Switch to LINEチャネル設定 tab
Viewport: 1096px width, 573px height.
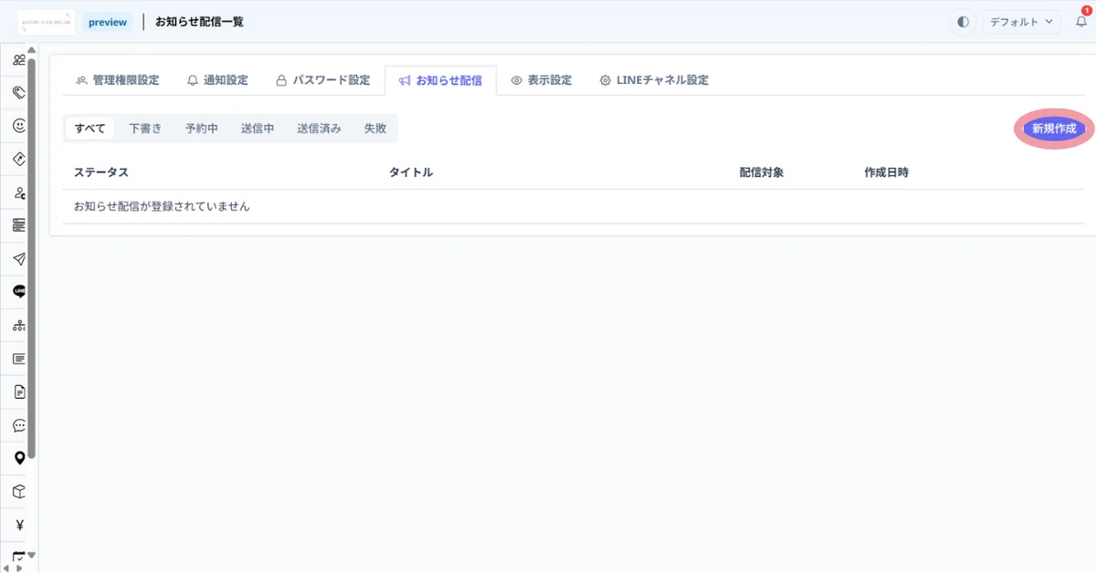[x=654, y=80]
